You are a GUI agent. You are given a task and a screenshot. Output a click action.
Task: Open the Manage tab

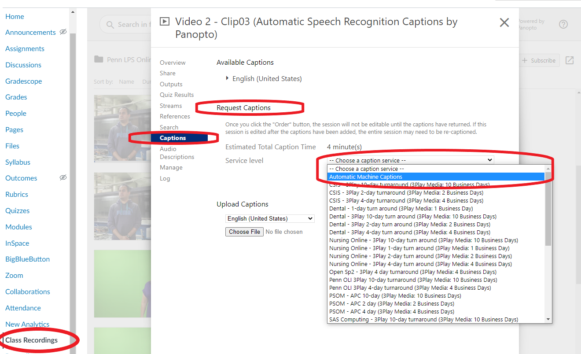tap(171, 167)
